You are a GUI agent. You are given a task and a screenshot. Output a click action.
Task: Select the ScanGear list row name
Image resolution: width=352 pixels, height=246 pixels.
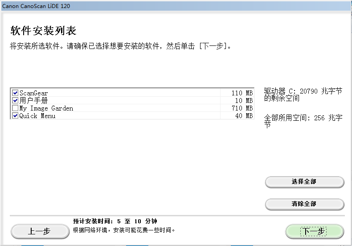(x=34, y=93)
